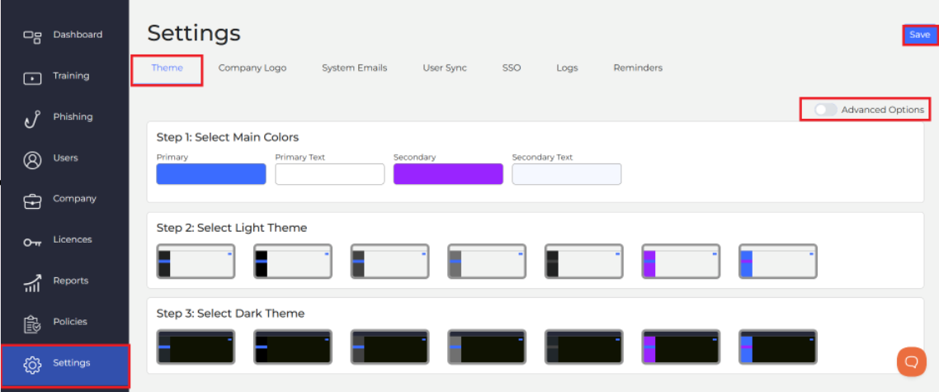Click the Company briefcase icon
Image resolution: width=939 pixels, height=392 pixels.
click(x=31, y=201)
